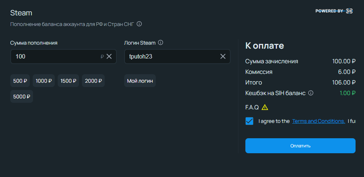This screenshot has height=177, width=364.
Task: Select the 5000 ₽ preset amount
Action: (x=22, y=96)
